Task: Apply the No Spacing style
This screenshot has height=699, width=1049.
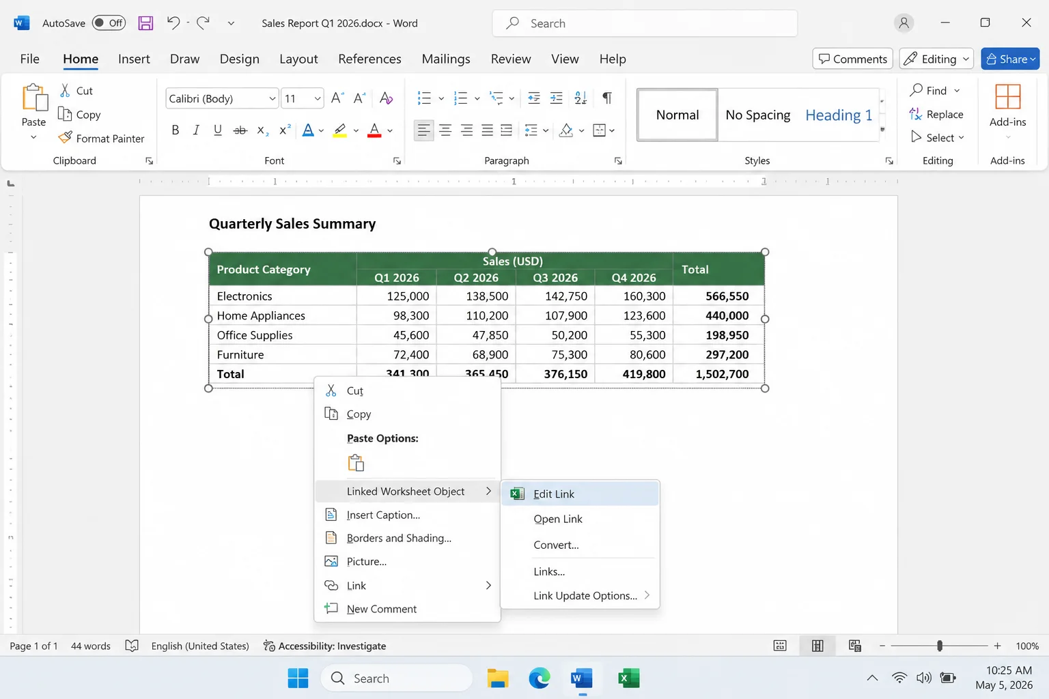Action: (758, 115)
